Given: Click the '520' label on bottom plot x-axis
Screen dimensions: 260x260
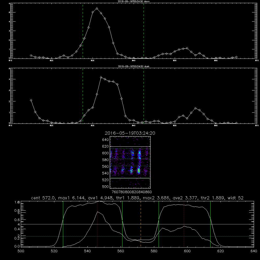Looking at the screenshot, I should [x=54, y=251].
